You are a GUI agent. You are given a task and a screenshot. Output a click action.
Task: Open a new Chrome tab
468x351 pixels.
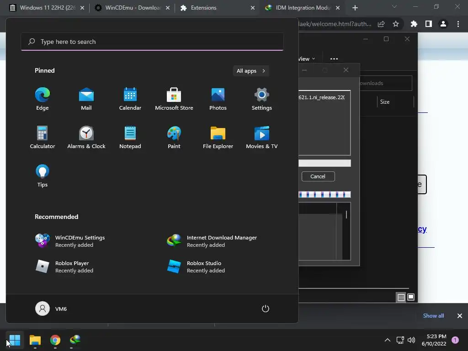click(x=355, y=8)
